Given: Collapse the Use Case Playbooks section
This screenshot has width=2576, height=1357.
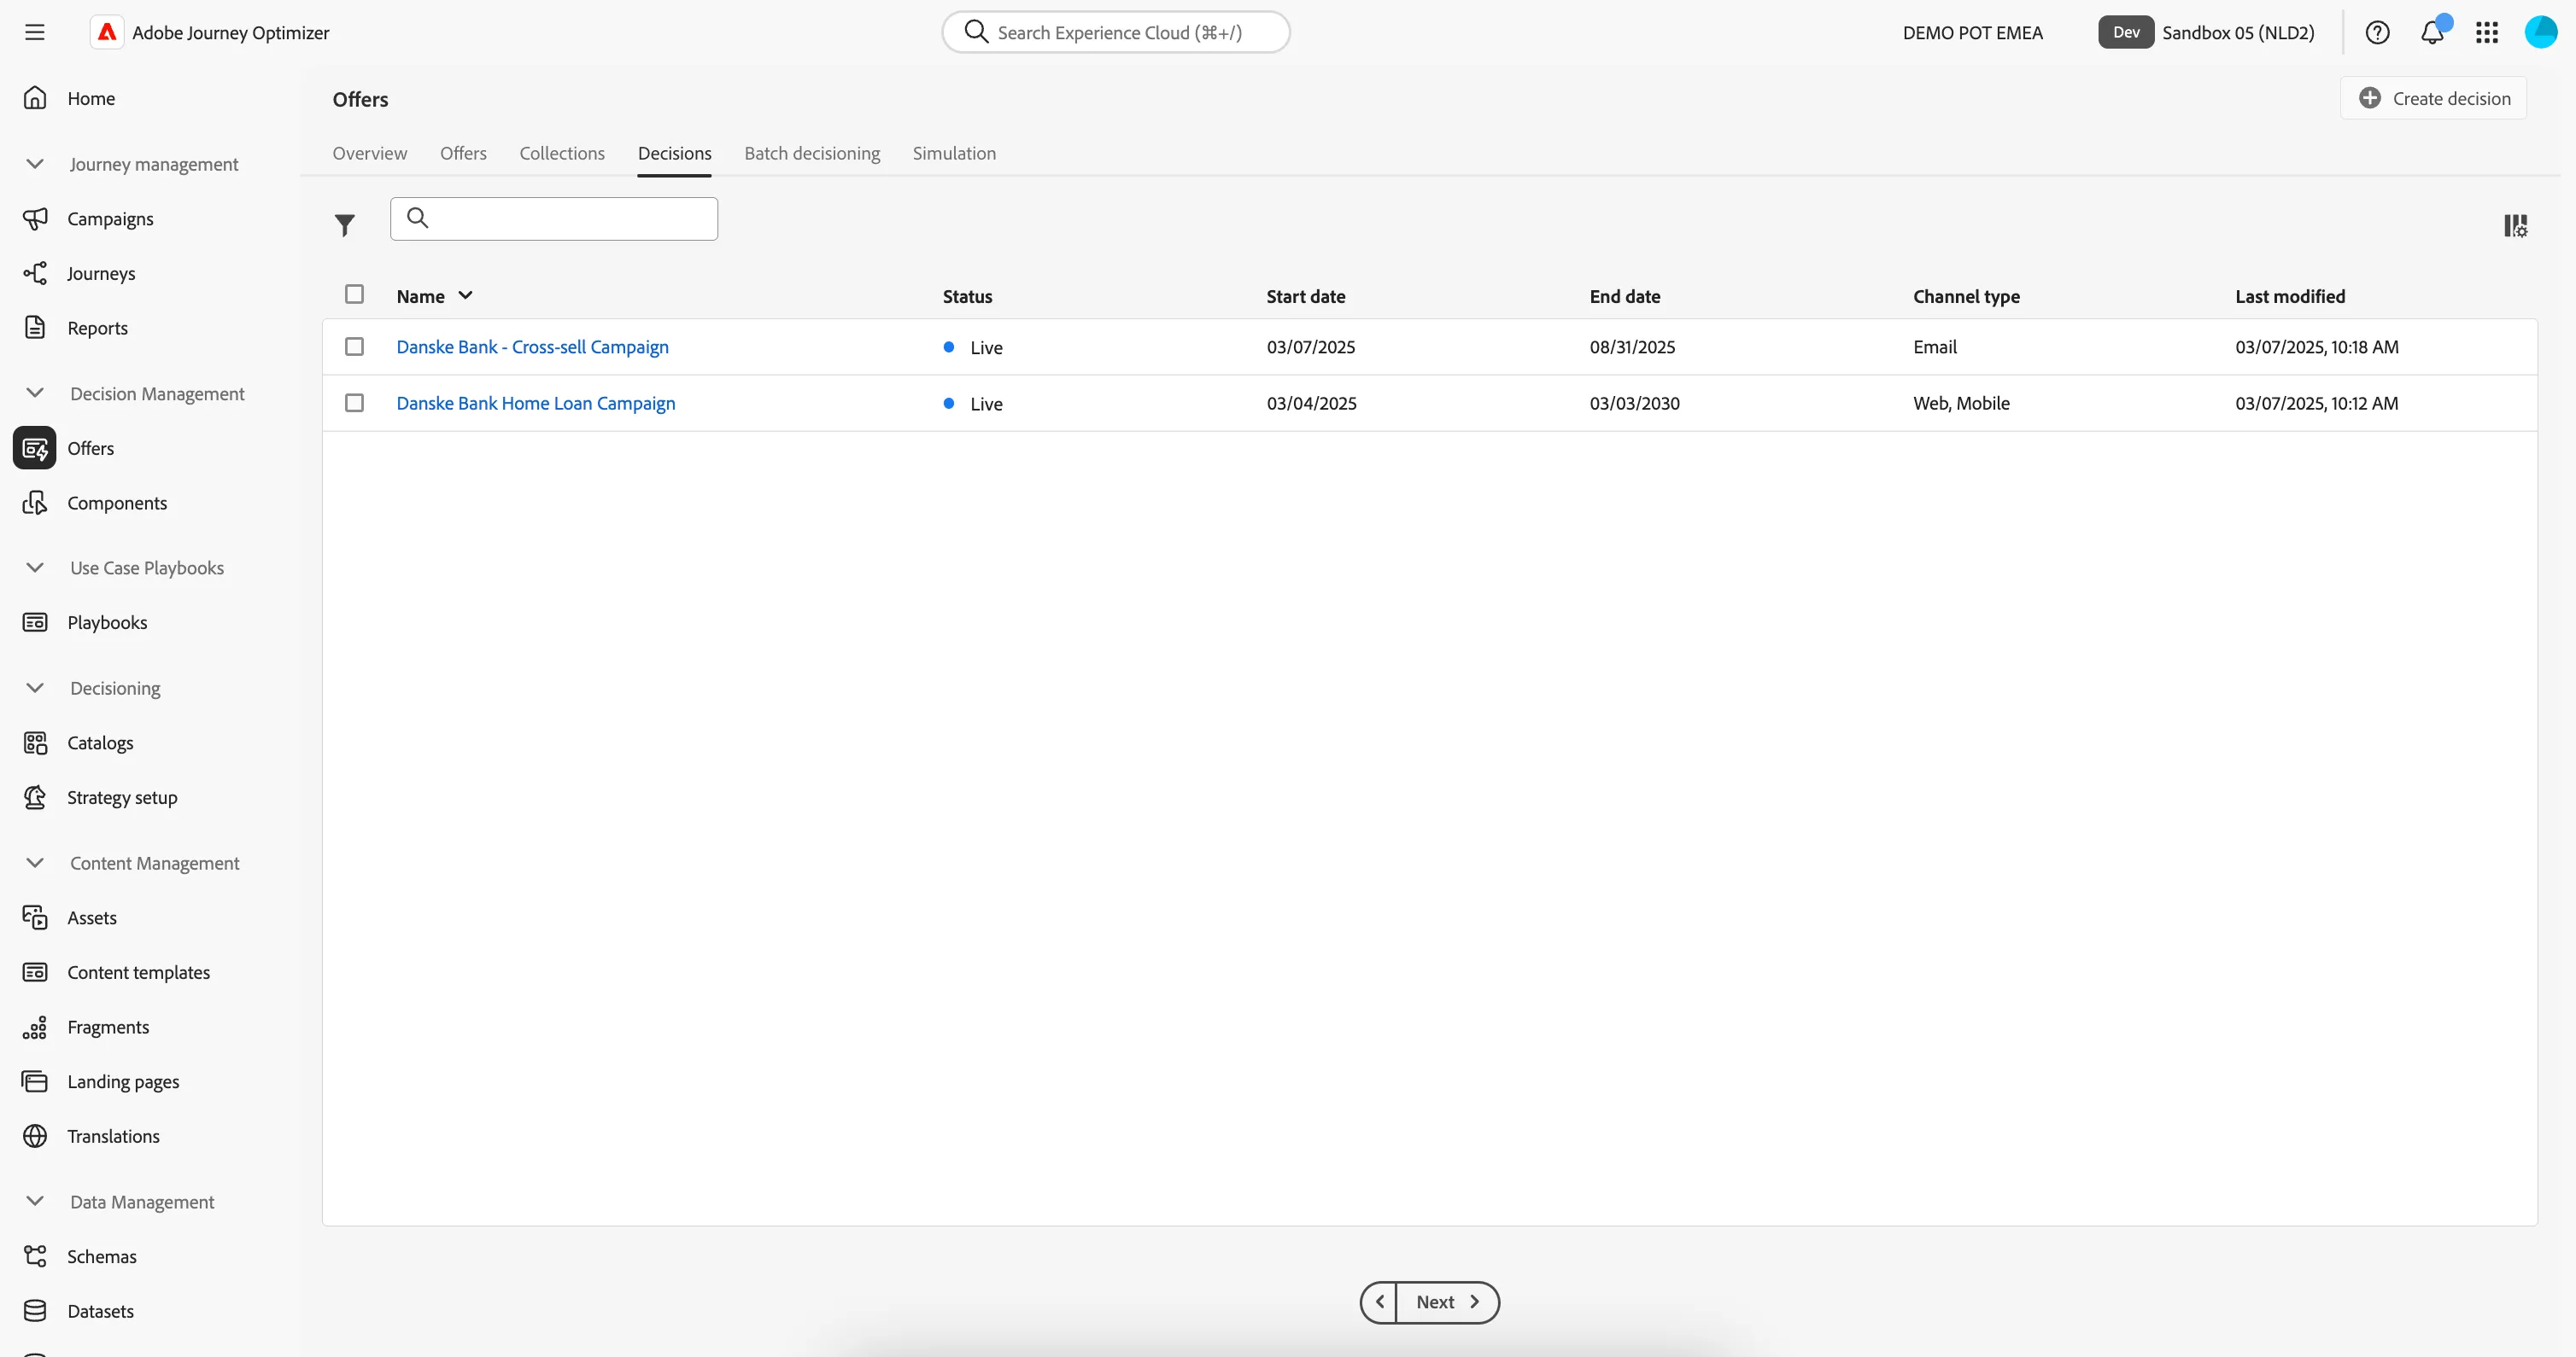Looking at the screenshot, I should [x=35, y=567].
